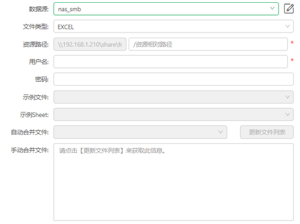The image size is (300, 224).
Task: Open the 文件类型 EXCEL dropdown
Action: coord(174,26)
